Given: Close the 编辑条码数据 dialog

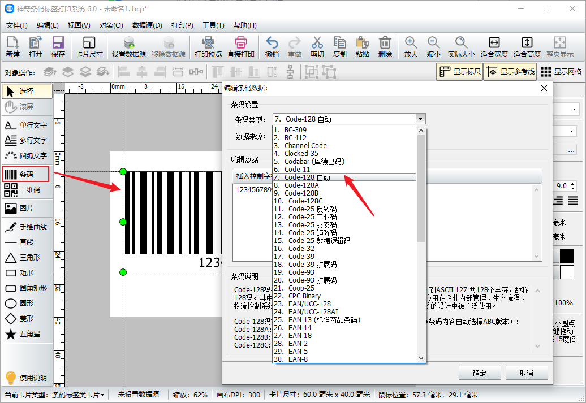Looking at the screenshot, I should tap(544, 88).
